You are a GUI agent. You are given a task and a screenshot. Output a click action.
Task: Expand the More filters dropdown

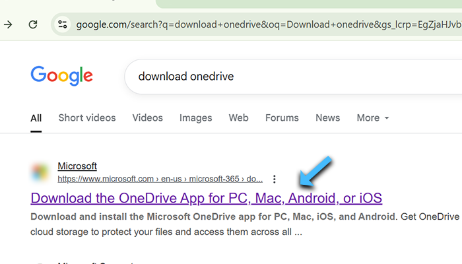(373, 118)
